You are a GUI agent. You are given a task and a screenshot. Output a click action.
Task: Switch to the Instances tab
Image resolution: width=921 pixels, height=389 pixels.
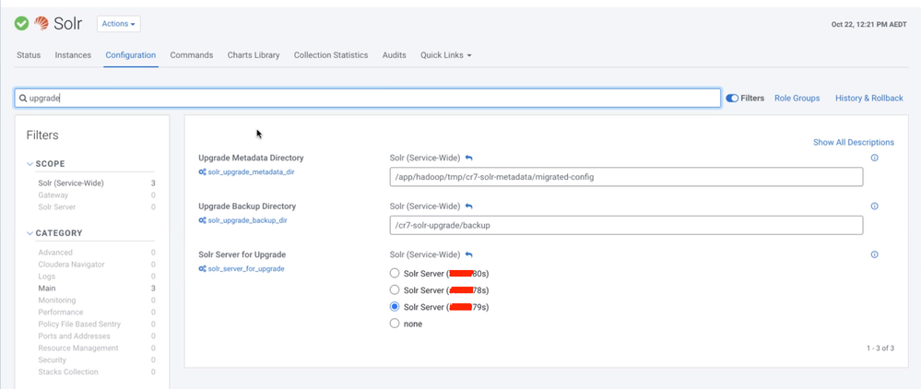tap(73, 55)
